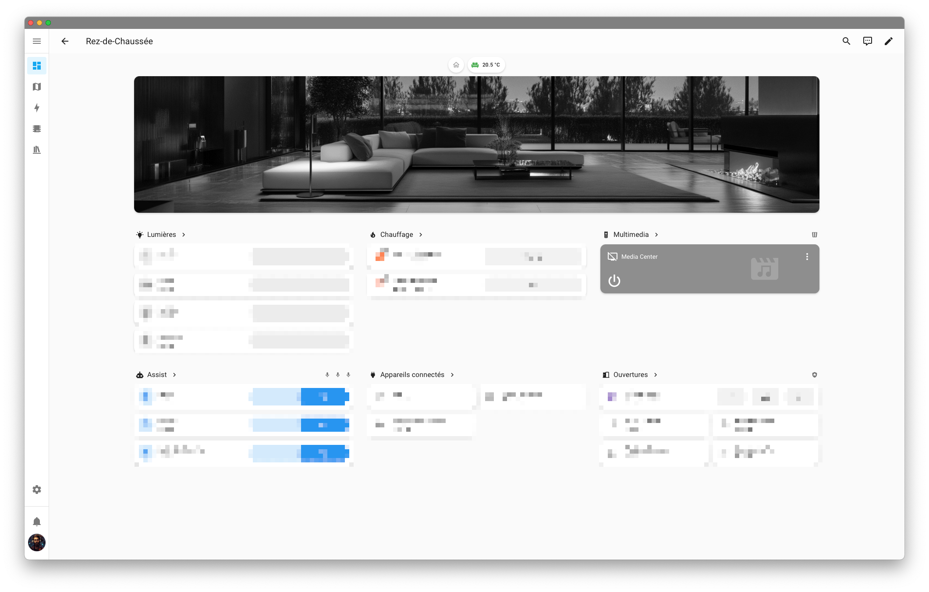Open the notifications bell
929x592 pixels.
coord(37,522)
